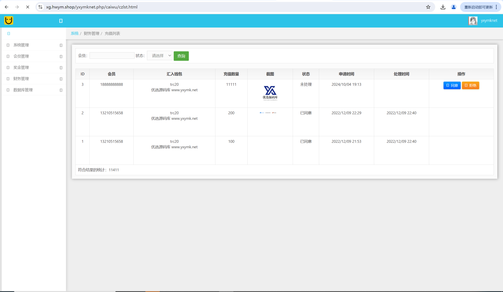The width and height of the screenshot is (503, 292).
Task: Stop page loading with X icon
Action: [28, 7]
